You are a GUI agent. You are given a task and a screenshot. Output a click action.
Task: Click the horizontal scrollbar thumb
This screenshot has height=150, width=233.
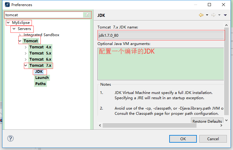[x=150, y=126]
